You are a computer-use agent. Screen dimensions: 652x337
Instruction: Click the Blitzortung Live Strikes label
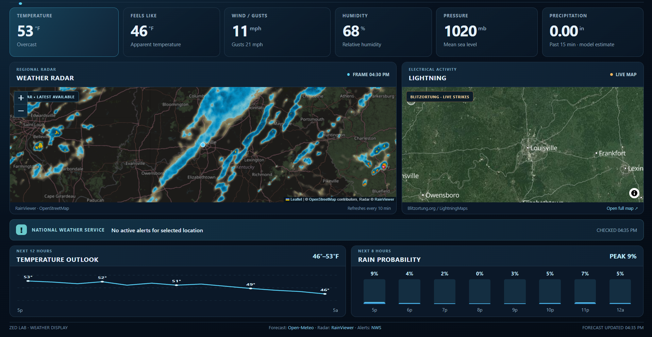439,97
